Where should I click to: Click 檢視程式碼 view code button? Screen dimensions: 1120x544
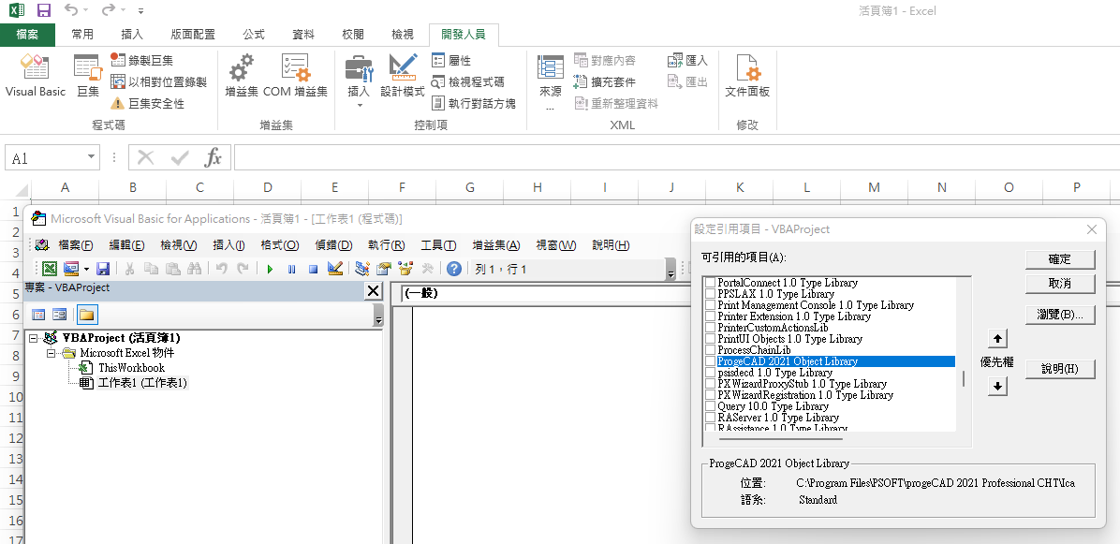[x=468, y=82]
